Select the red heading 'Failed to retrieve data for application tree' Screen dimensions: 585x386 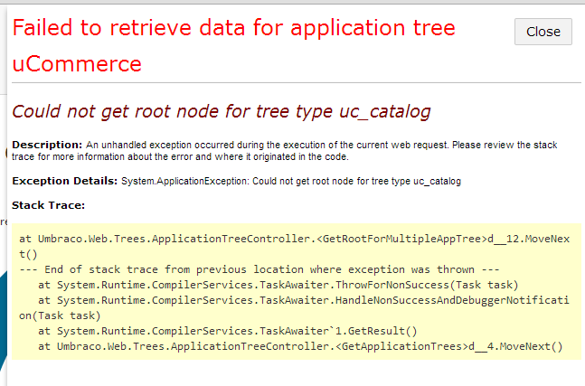tap(234, 28)
